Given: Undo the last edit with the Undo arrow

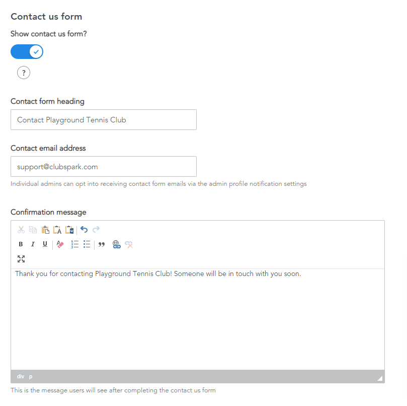Looking at the screenshot, I should [84, 230].
